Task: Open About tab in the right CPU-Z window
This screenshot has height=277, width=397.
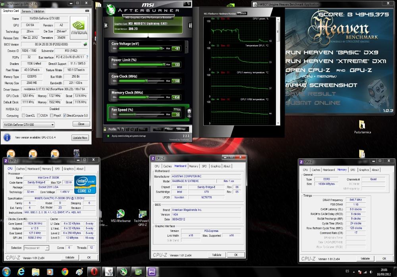Action: (375, 170)
